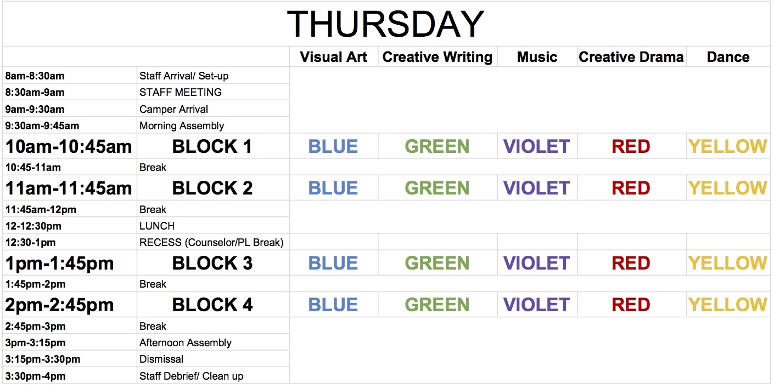This screenshot has height=389, width=774.
Task: Select VIOLET in the BLOCK 3 row
Action: [x=537, y=263]
